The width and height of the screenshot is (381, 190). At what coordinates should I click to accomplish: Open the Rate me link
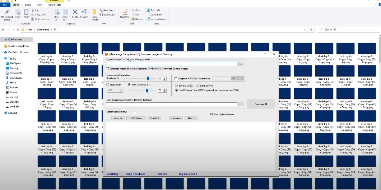162,174
